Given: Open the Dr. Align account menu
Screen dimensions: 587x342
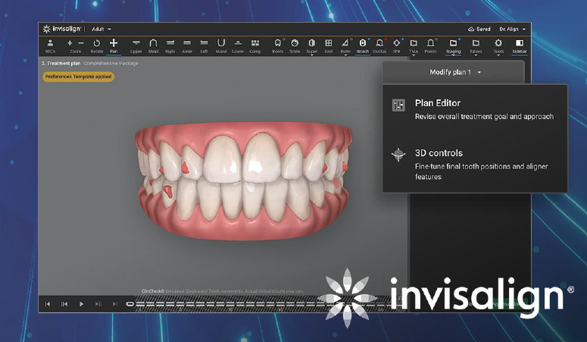Looking at the screenshot, I should tap(512, 29).
